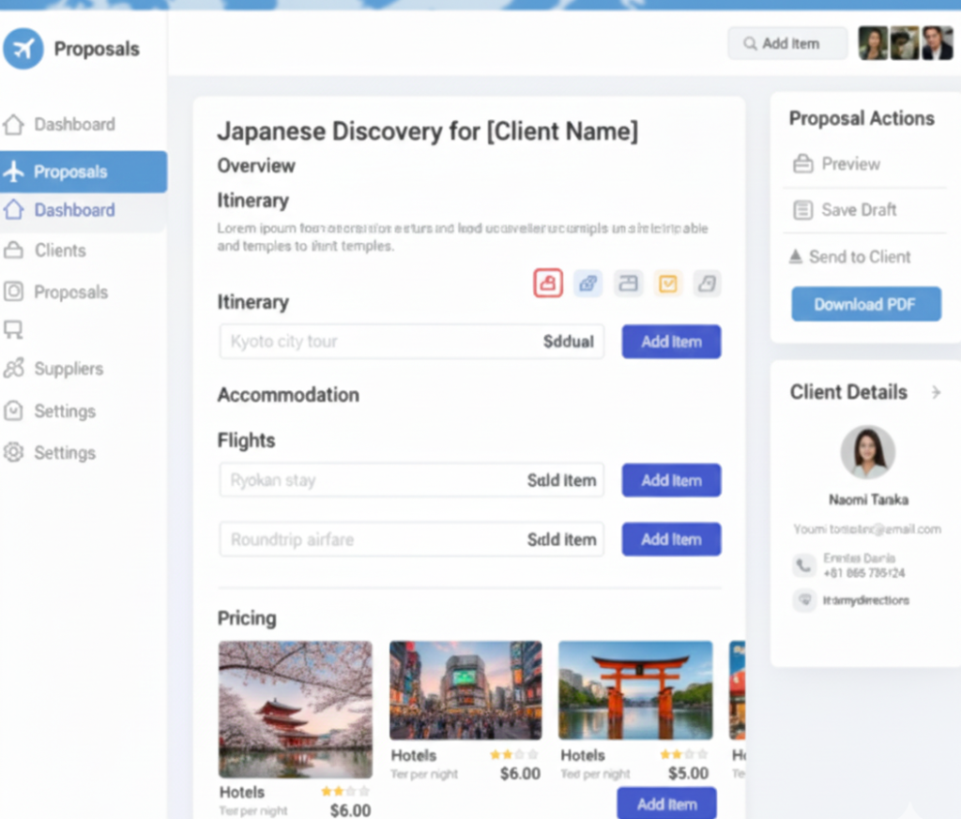Screen dimensions: 961x819
Task: Open the top Dashboard sidebar entry
Action: coord(74,124)
